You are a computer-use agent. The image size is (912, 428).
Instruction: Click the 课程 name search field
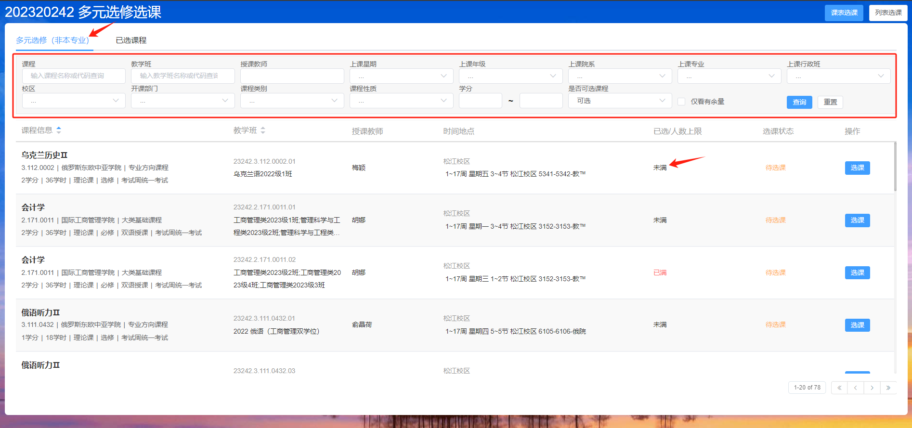pyautogui.click(x=74, y=76)
